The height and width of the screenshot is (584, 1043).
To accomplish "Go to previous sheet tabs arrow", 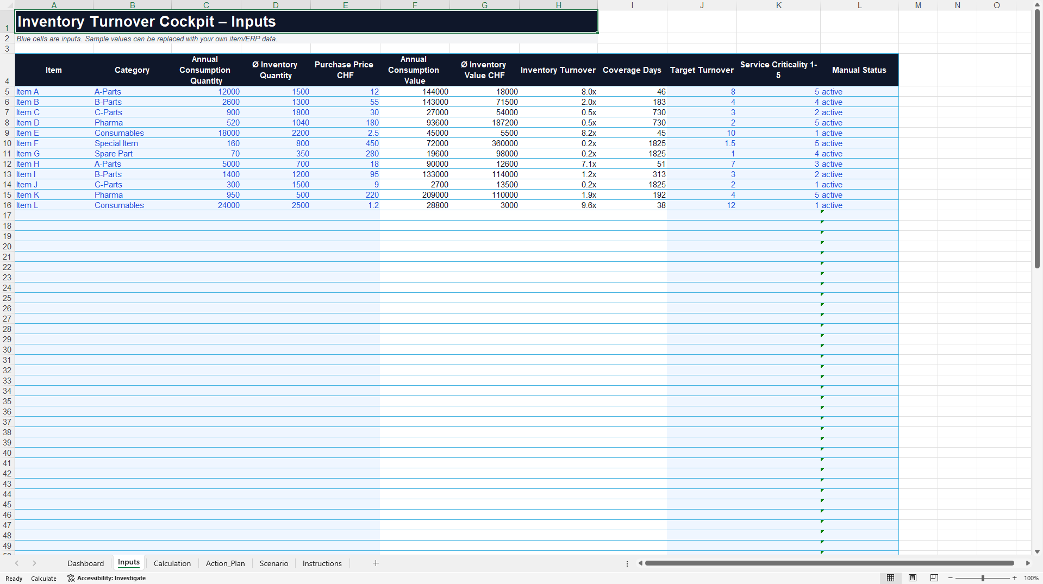I will (17, 563).
